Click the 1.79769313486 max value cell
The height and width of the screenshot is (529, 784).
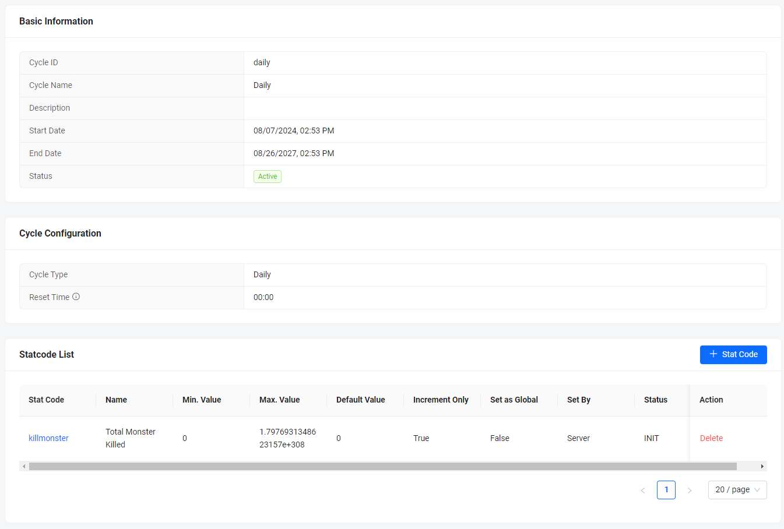coord(287,438)
